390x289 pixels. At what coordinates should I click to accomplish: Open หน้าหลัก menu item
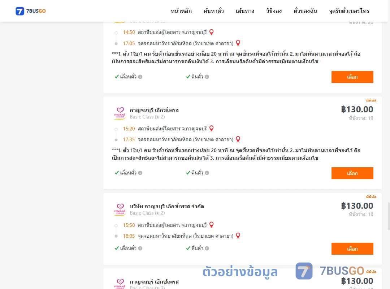click(x=181, y=11)
